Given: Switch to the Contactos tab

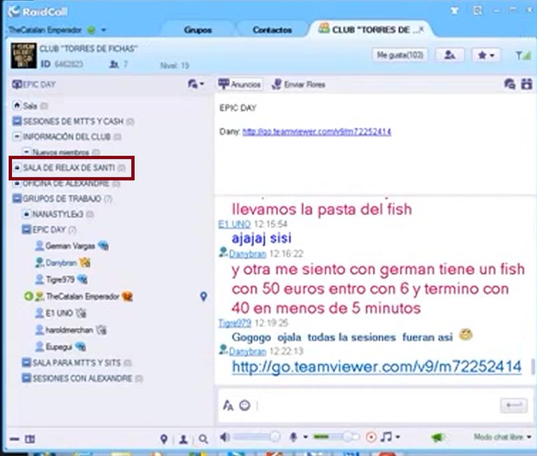Looking at the screenshot, I should [272, 30].
